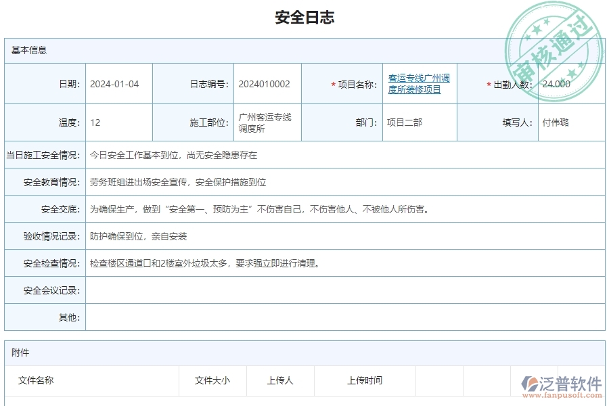This screenshot has width=609, height=406.
Task: Click the 日期 value 2024-01-04
Action: (116, 83)
